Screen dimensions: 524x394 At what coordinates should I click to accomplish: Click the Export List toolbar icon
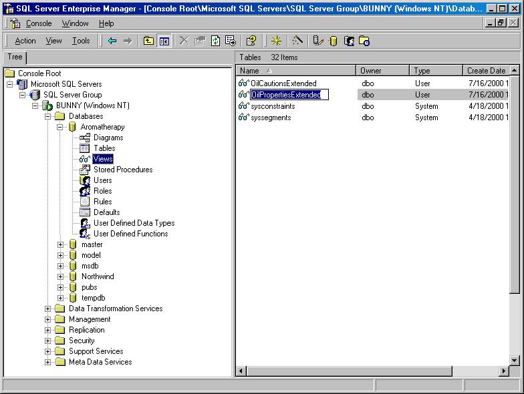pyautogui.click(x=231, y=41)
